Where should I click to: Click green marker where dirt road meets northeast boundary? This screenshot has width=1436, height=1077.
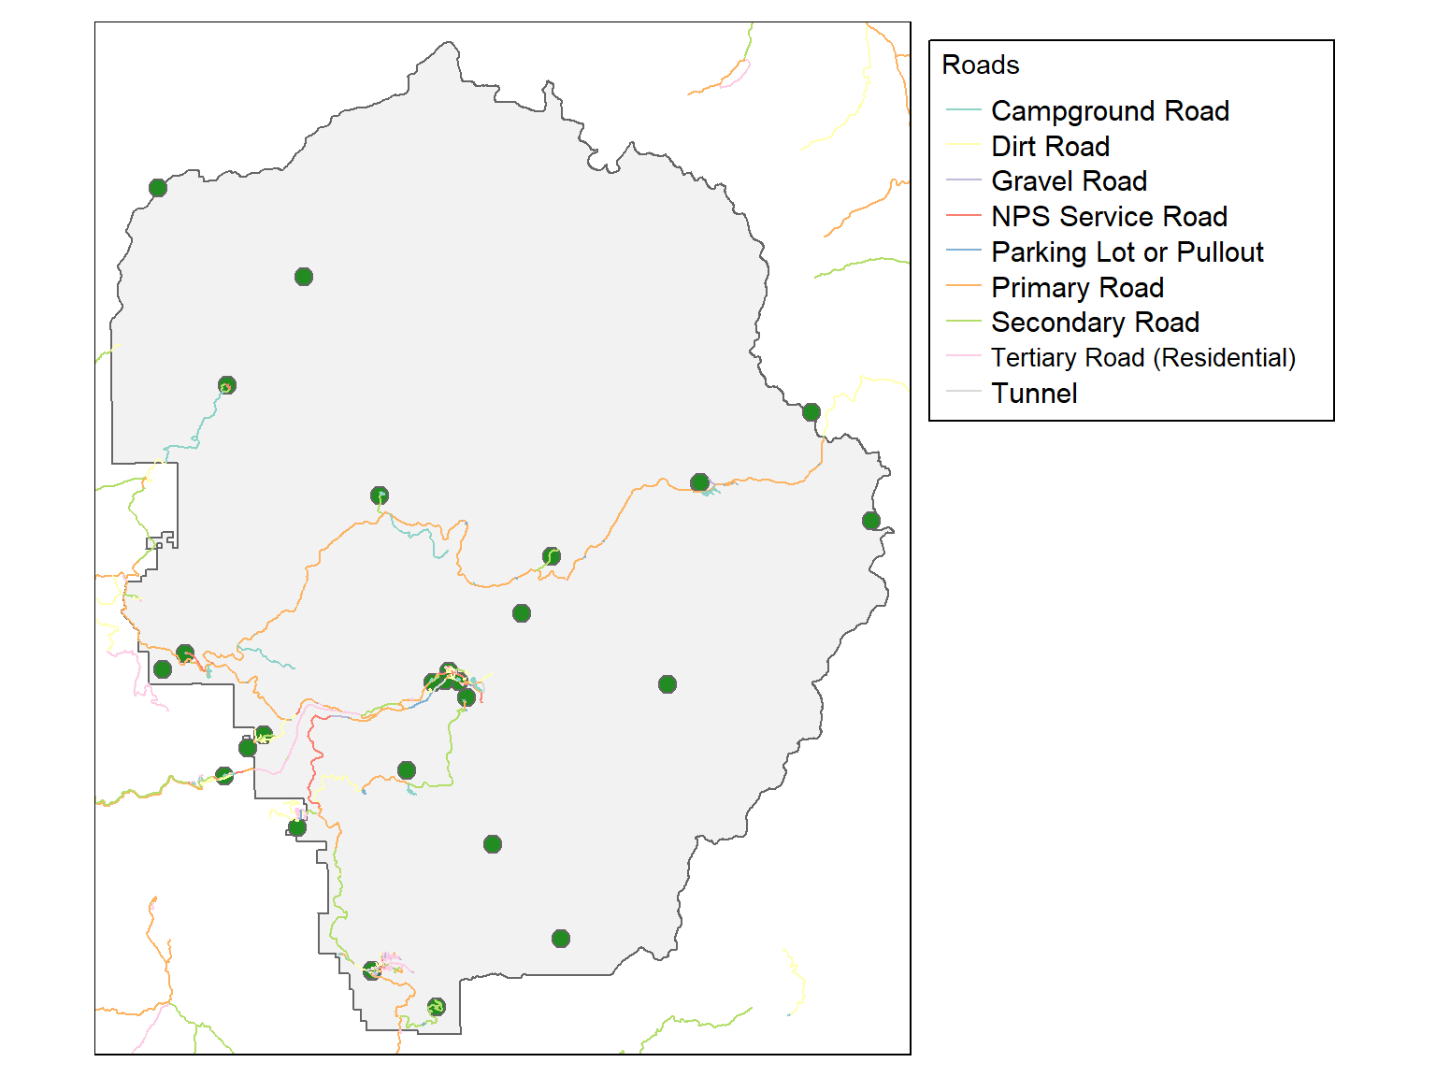click(811, 412)
